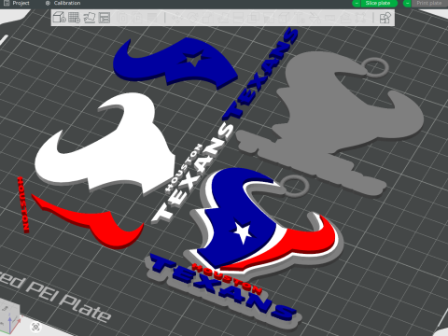
Task: Click the Slice plate button
Action: tap(378, 3)
